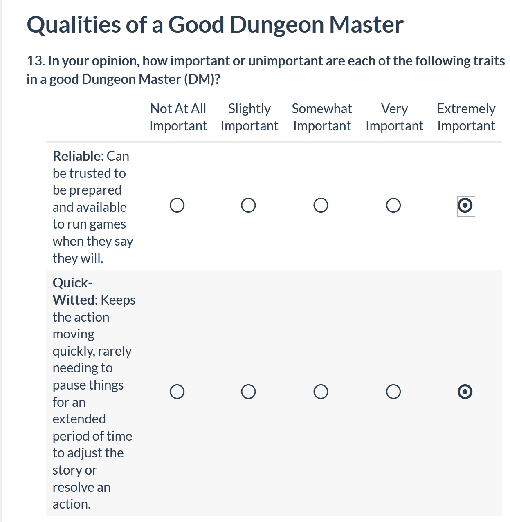510x522 pixels.
Task: Select Slightly Important for Reliable
Action: coord(248,205)
